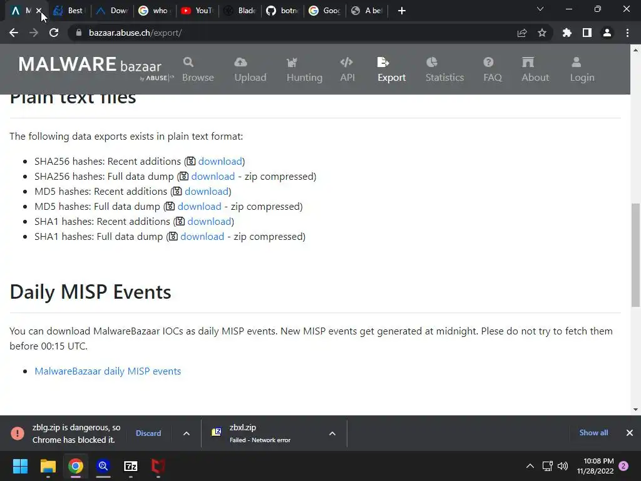
Task: Open Chrome profile menu
Action: click(x=607, y=33)
